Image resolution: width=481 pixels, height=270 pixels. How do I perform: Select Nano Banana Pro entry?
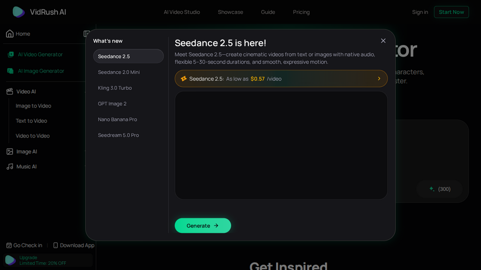pos(128,119)
